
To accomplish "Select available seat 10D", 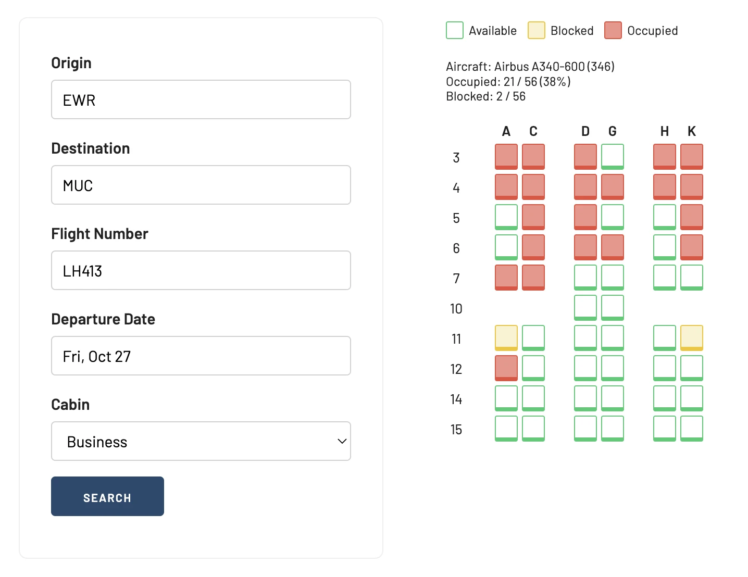I will 585,308.
